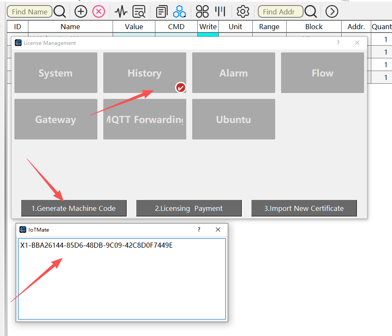The width and height of the screenshot is (392, 336).
Task: Click the Licensing Payment button
Action: point(189,208)
